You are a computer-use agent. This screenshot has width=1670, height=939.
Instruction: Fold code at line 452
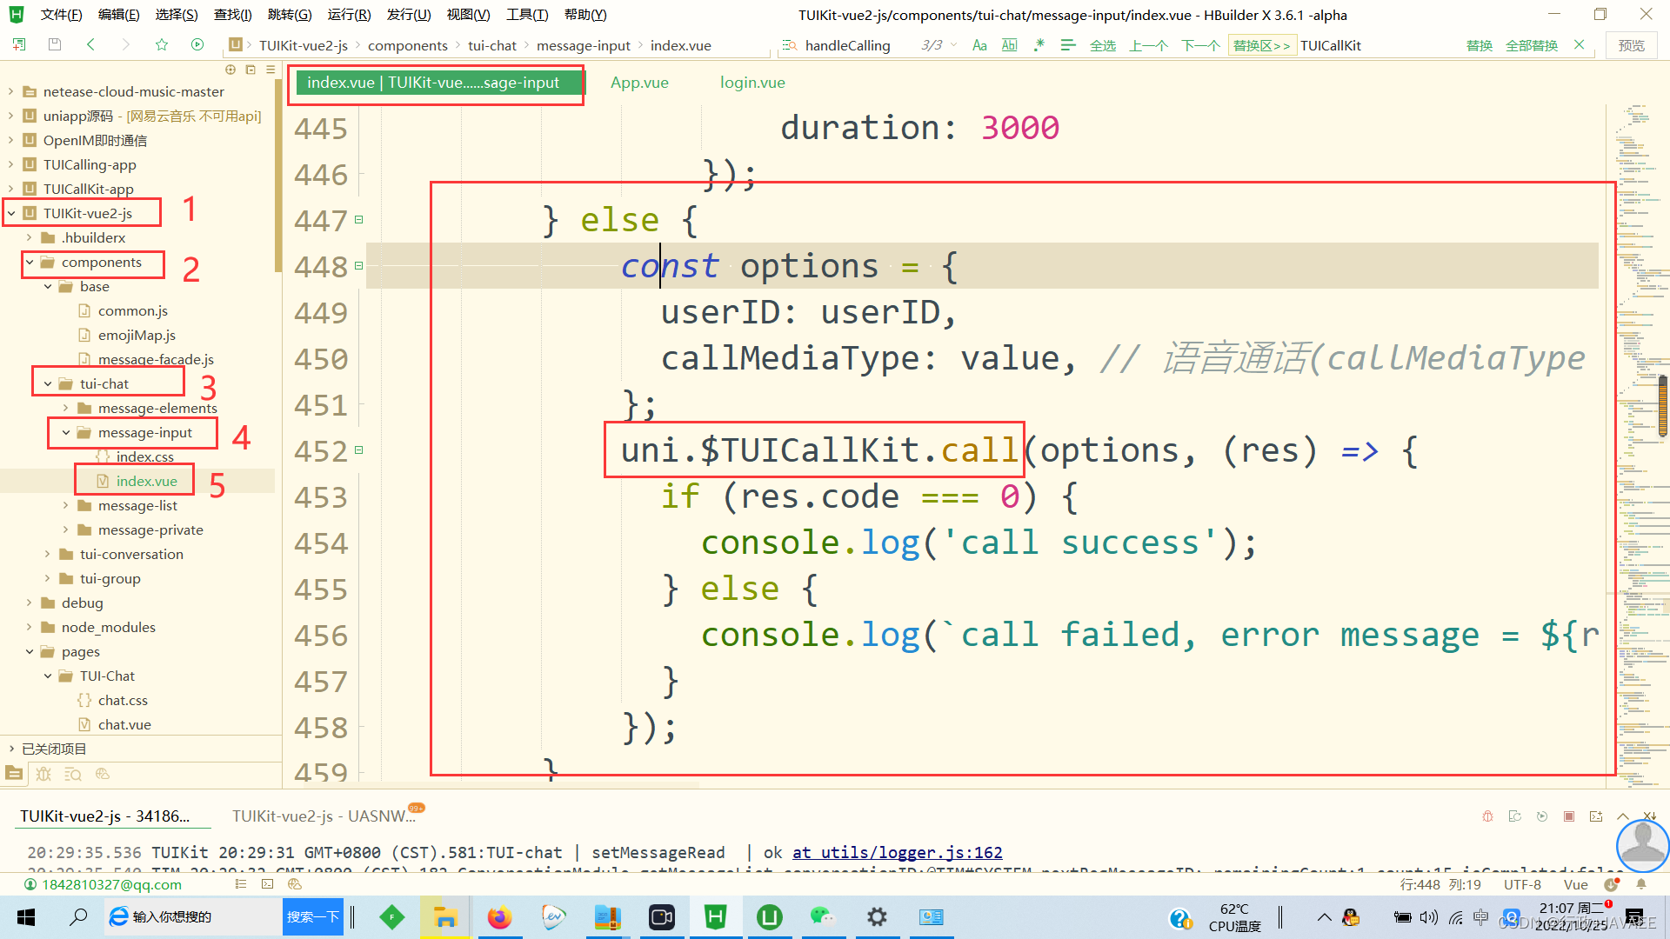pyautogui.click(x=358, y=450)
